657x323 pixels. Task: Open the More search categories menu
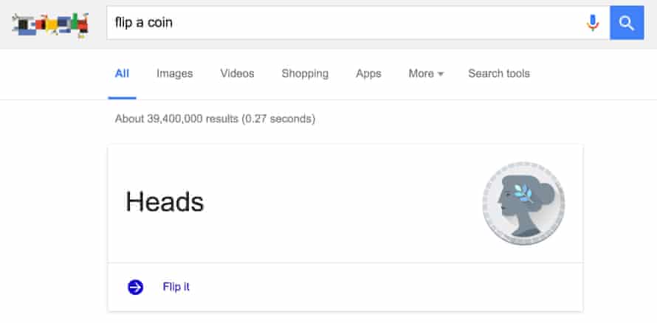pyautogui.click(x=422, y=74)
